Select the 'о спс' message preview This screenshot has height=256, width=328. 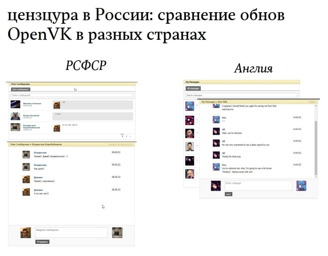pyautogui.click(x=93, y=116)
